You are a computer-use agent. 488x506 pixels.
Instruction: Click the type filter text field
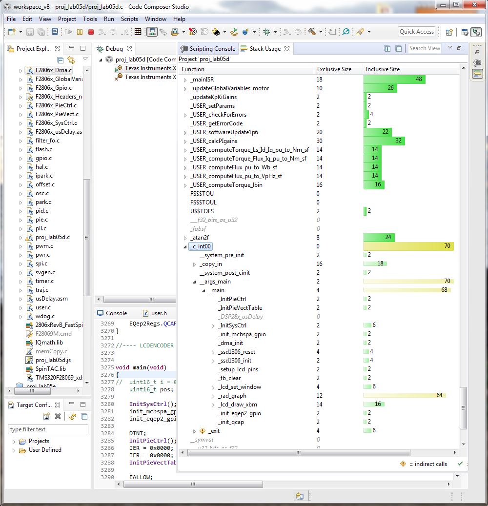48,429
